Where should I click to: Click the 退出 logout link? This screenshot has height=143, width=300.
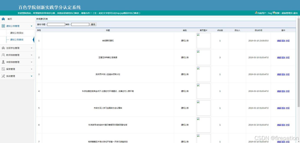click(x=296, y=13)
